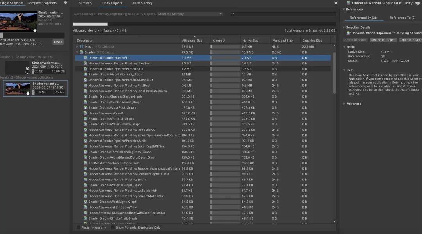Sort by Managed Size column header
422x234 pixels.
pyautogui.click(x=285, y=41)
